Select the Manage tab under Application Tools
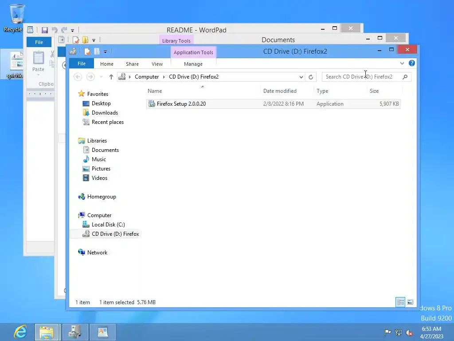Screen dimensions: 454x341 pos(193,64)
